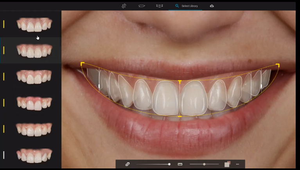The width and height of the screenshot is (300, 170).
Task: Open the more options ellipsis menu
Action: click(237, 164)
